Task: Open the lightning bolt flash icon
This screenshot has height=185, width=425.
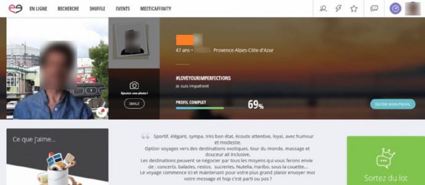Action: click(338, 9)
